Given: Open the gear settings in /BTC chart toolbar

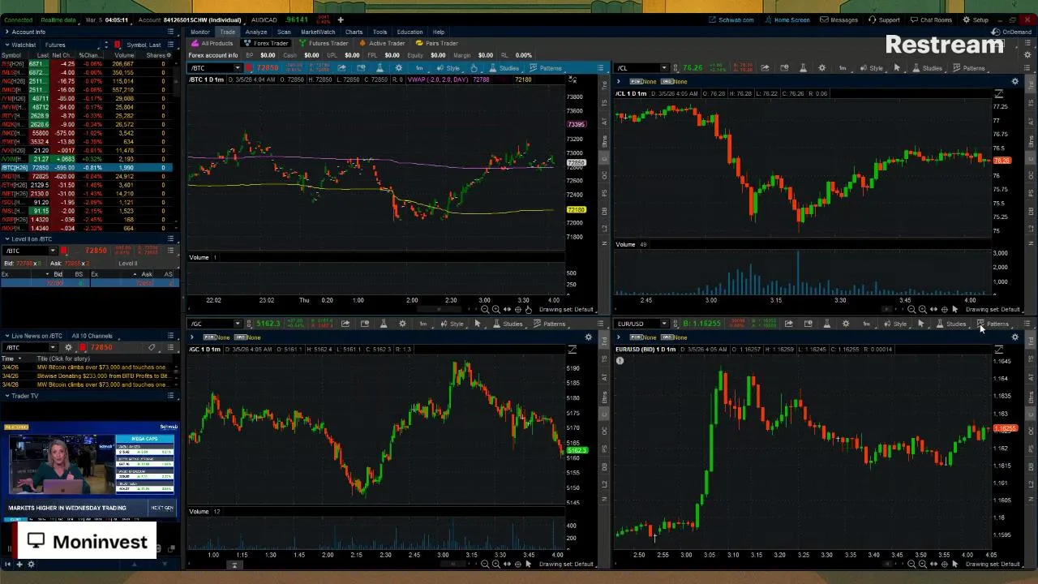Looking at the screenshot, I should tap(399, 68).
